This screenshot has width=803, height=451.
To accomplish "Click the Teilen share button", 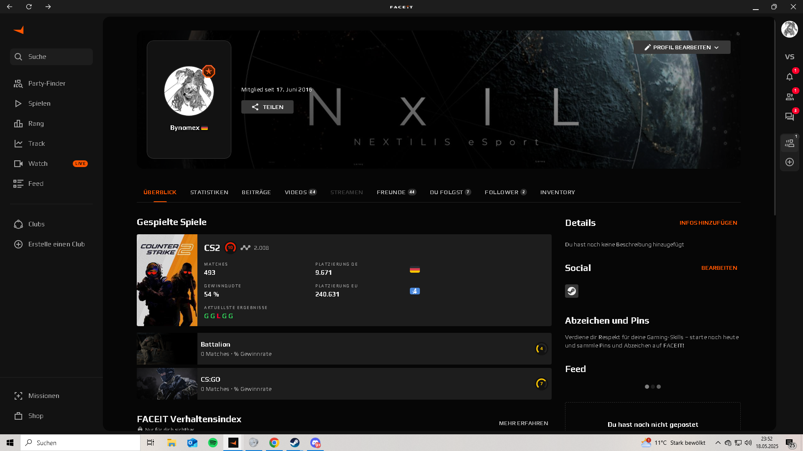I will (x=267, y=107).
